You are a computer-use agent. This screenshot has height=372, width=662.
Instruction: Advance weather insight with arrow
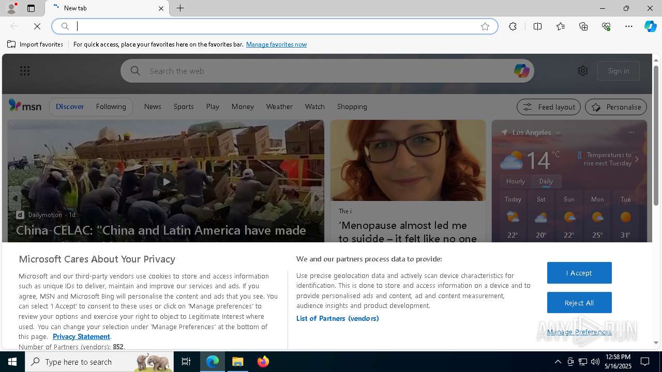tap(637, 159)
